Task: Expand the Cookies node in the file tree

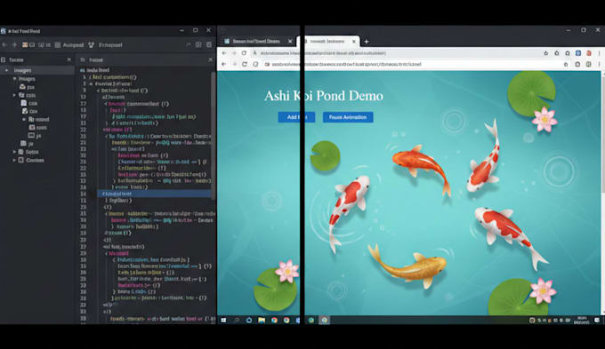Action: point(14,160)
